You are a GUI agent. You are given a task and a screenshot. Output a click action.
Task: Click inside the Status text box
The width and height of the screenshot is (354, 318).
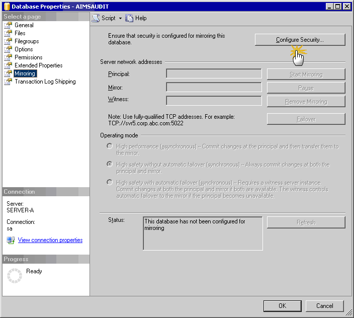tap(203, 233)
